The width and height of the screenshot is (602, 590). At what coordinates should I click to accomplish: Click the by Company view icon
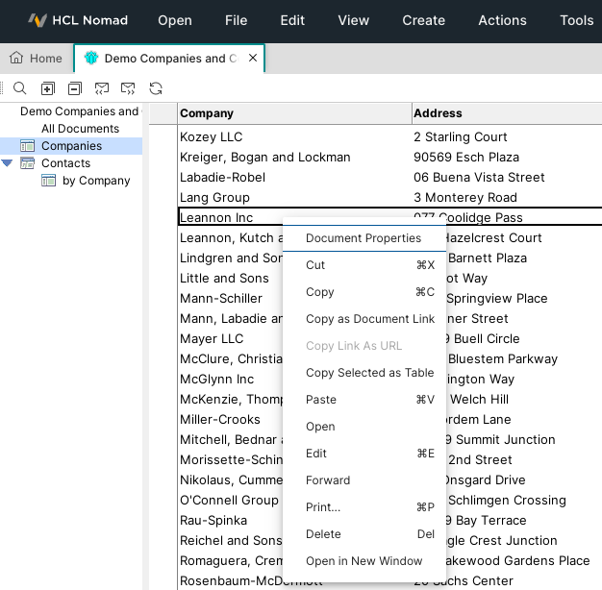pos(48,181)
